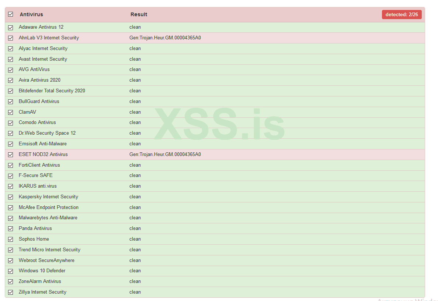
Task: Toggle the Avast Internet Security checkbox
Action: [11, 59]
